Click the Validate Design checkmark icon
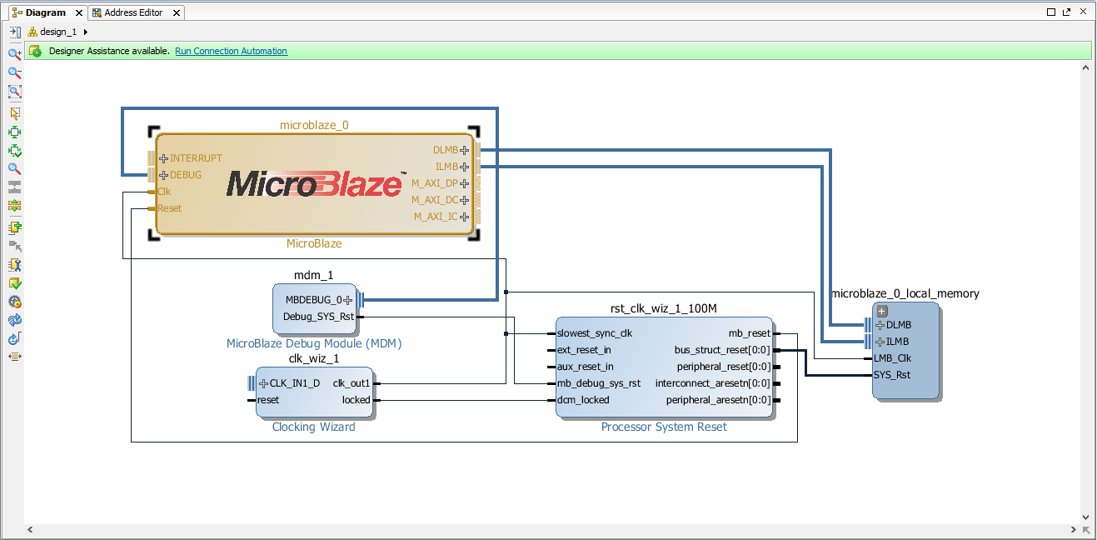Viewport: 1097px width, 540px height. [x=14, y=284]
